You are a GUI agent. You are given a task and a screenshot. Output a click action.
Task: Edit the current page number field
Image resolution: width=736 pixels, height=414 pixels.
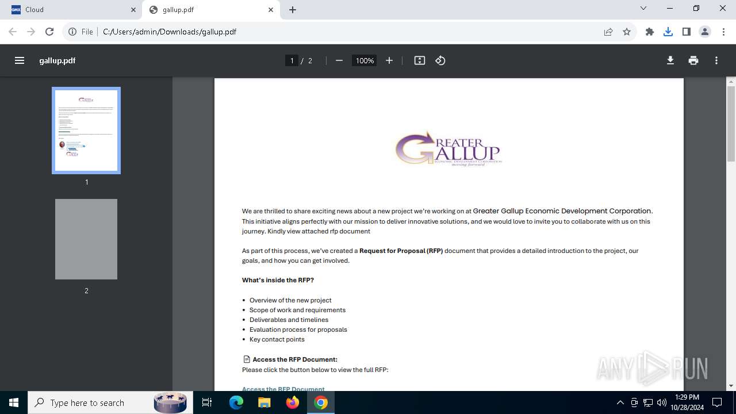(x=292, y=60)
